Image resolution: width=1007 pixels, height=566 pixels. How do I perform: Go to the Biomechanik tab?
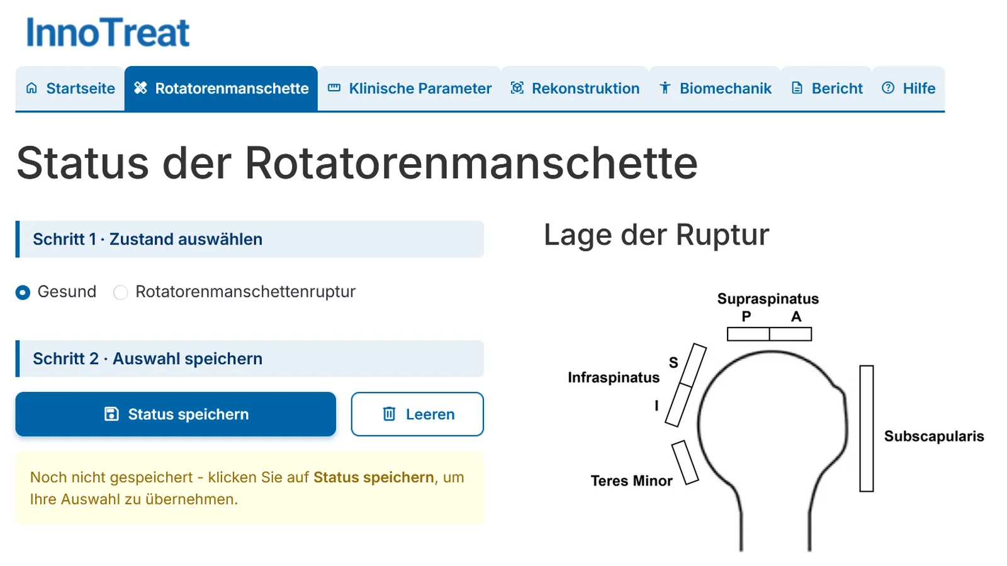tap(715, 89)
